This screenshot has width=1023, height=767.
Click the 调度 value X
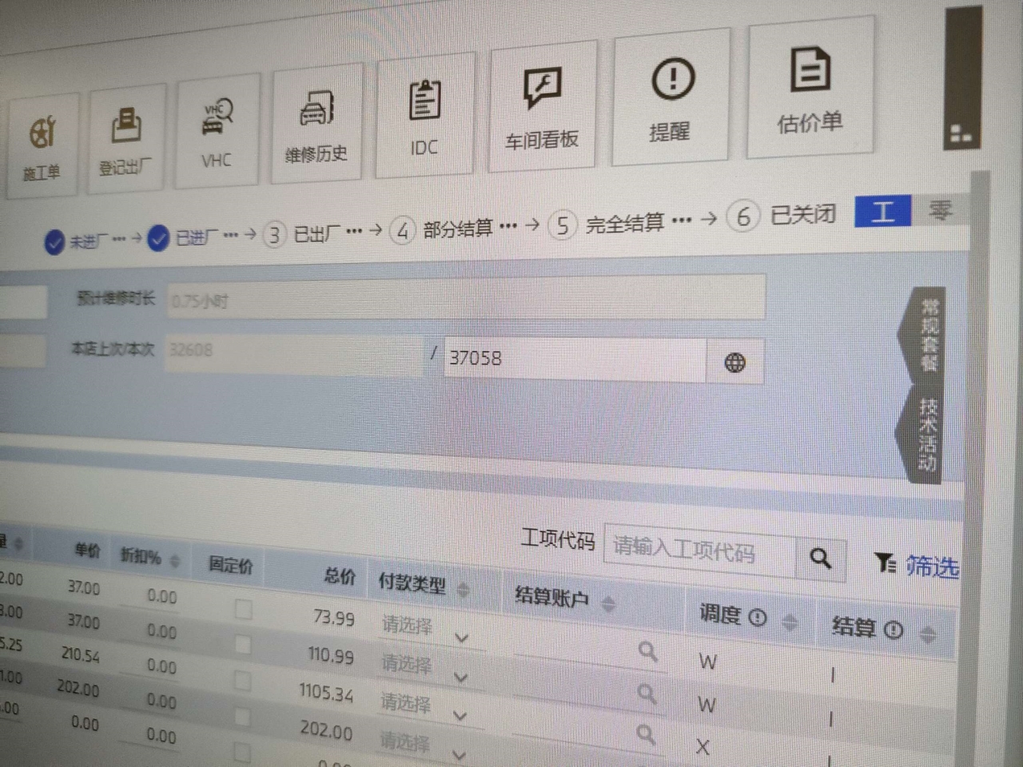(702, 747)
